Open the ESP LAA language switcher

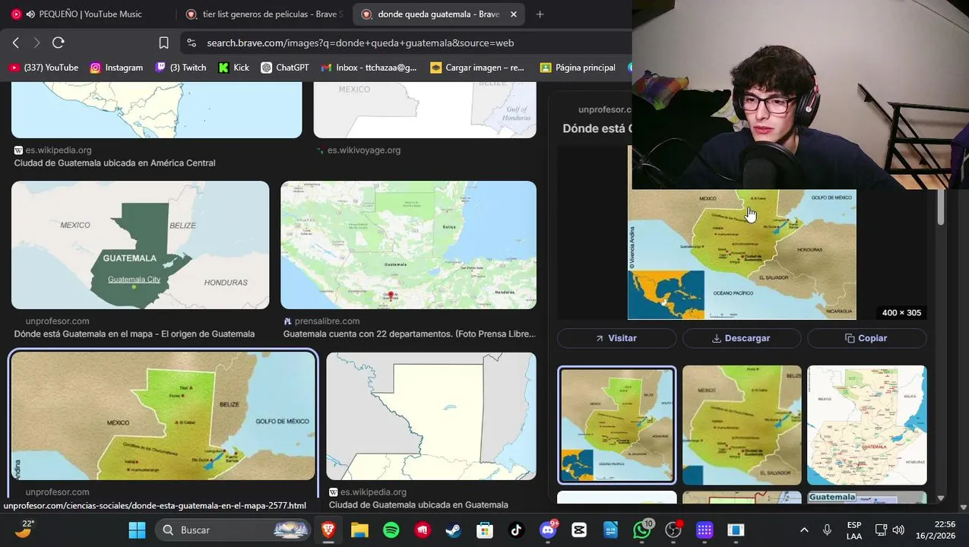pos(854,530)
